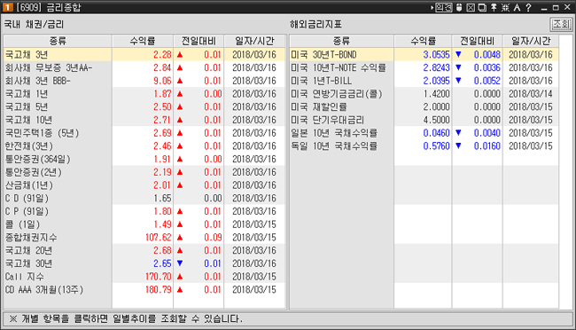Image resolution: width=576 pixels, height=330 pixels.
Task: Select the 국고채 30년 row
Action: coord(144,263)
